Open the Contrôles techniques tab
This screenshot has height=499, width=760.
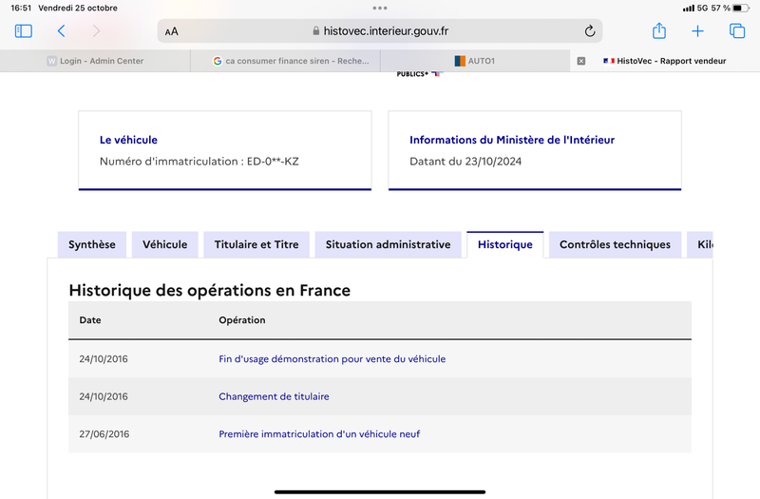pyautogui.click(x=615, y=244)
